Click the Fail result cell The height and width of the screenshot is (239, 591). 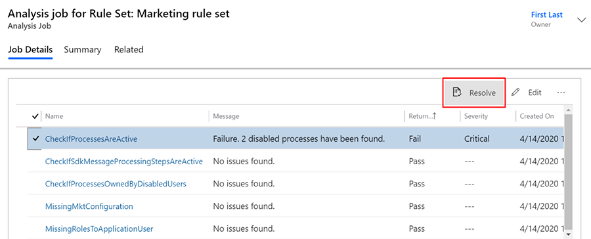tap(414, 139)
